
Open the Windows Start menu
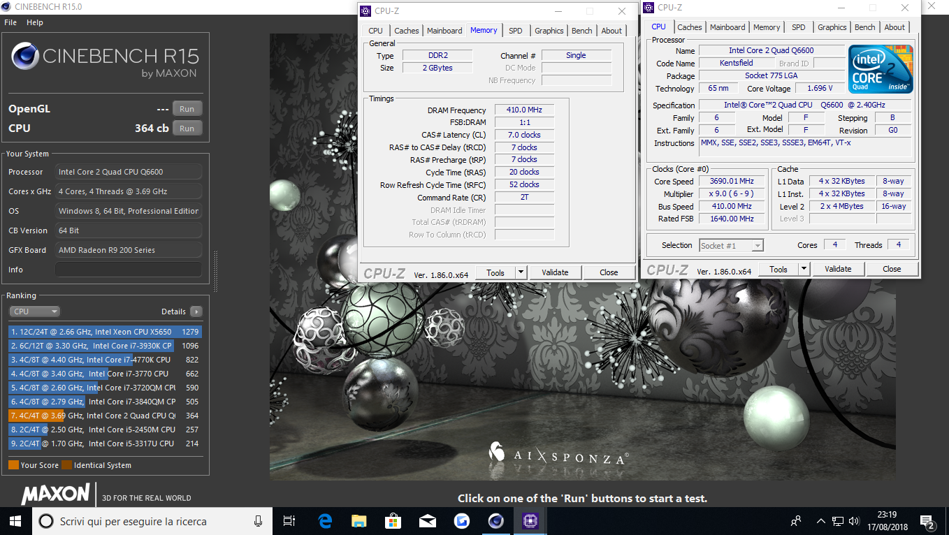15,521
